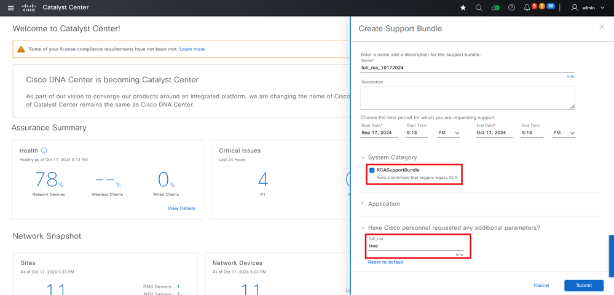Image resolution: width=614 pixels, height=295 pixels.
Task: Open favorites star icon
Action: tap(463, 8)
